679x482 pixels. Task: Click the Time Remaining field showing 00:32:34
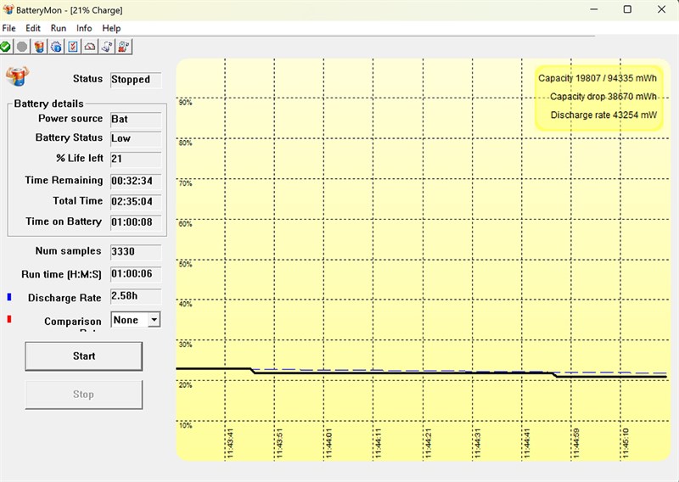[x=136, y=181]
